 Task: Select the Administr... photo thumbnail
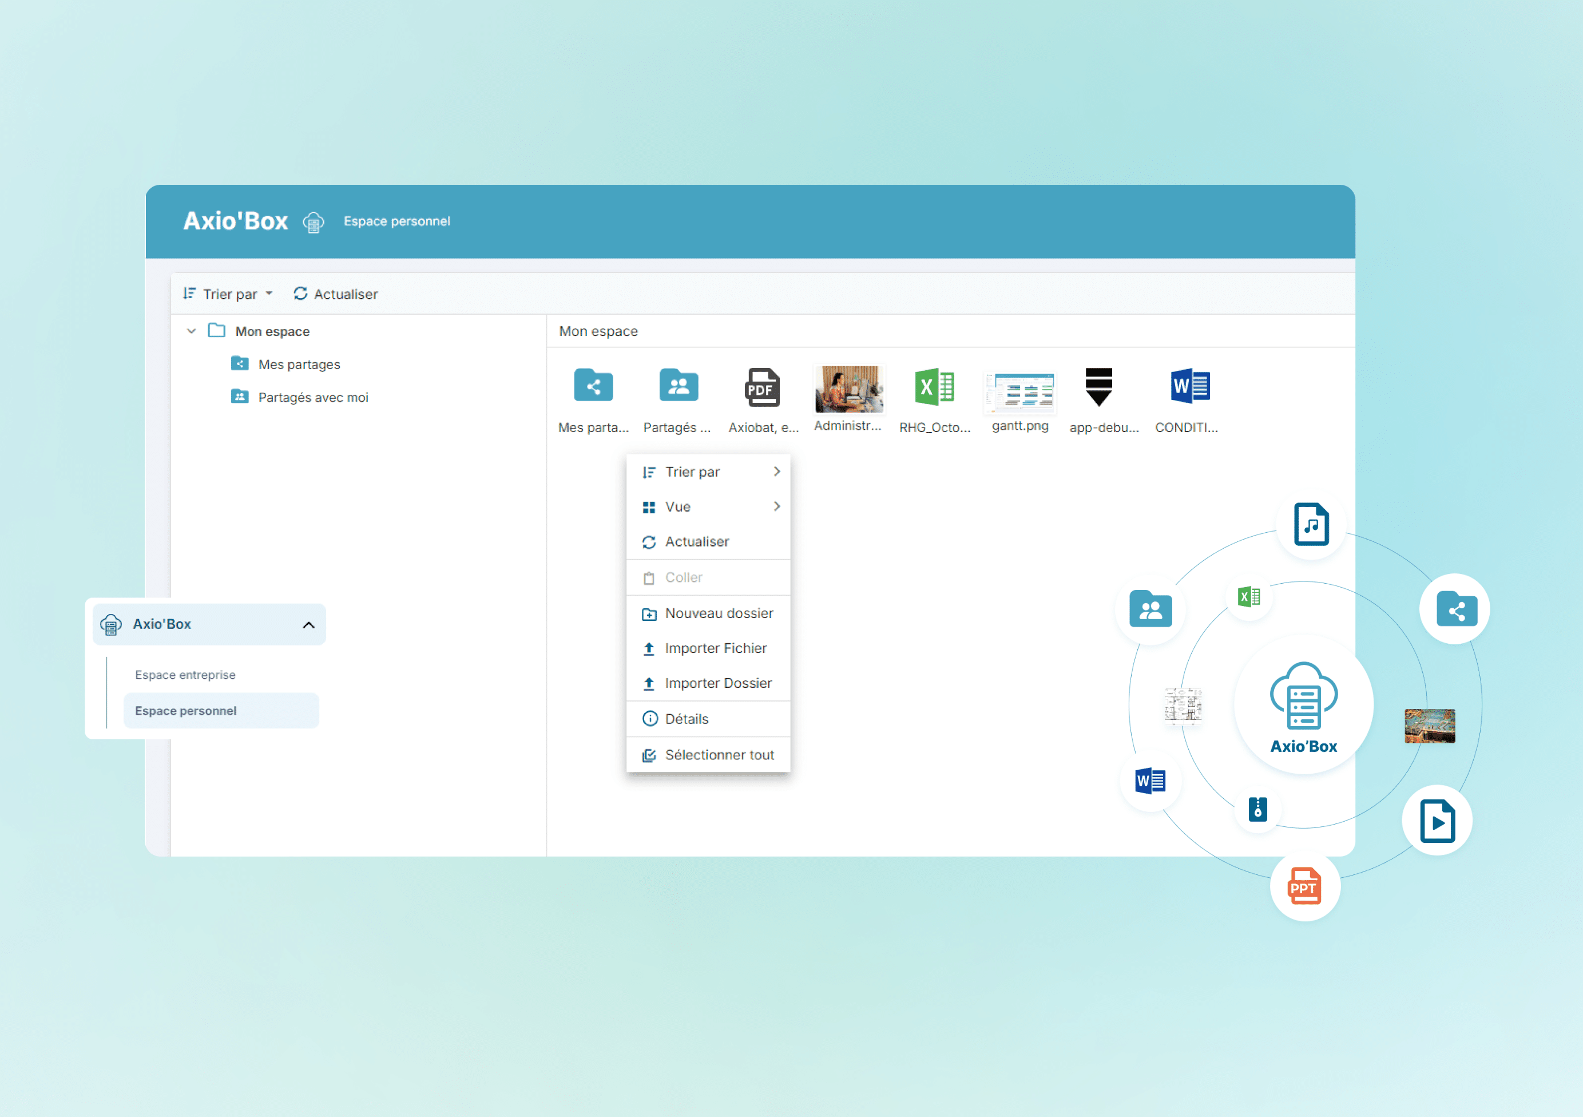point(849,389)
